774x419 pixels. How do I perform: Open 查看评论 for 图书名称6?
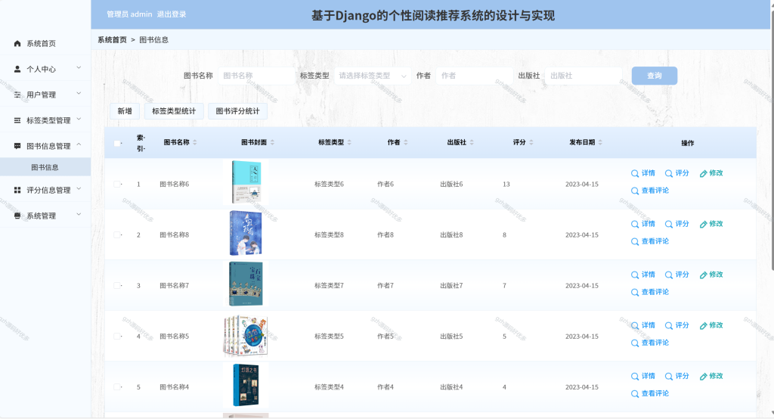tap(650, 191)
